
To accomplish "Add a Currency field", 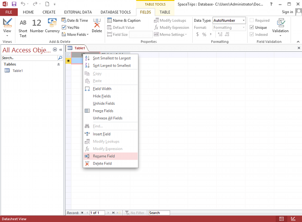I will tap(52, 26).
